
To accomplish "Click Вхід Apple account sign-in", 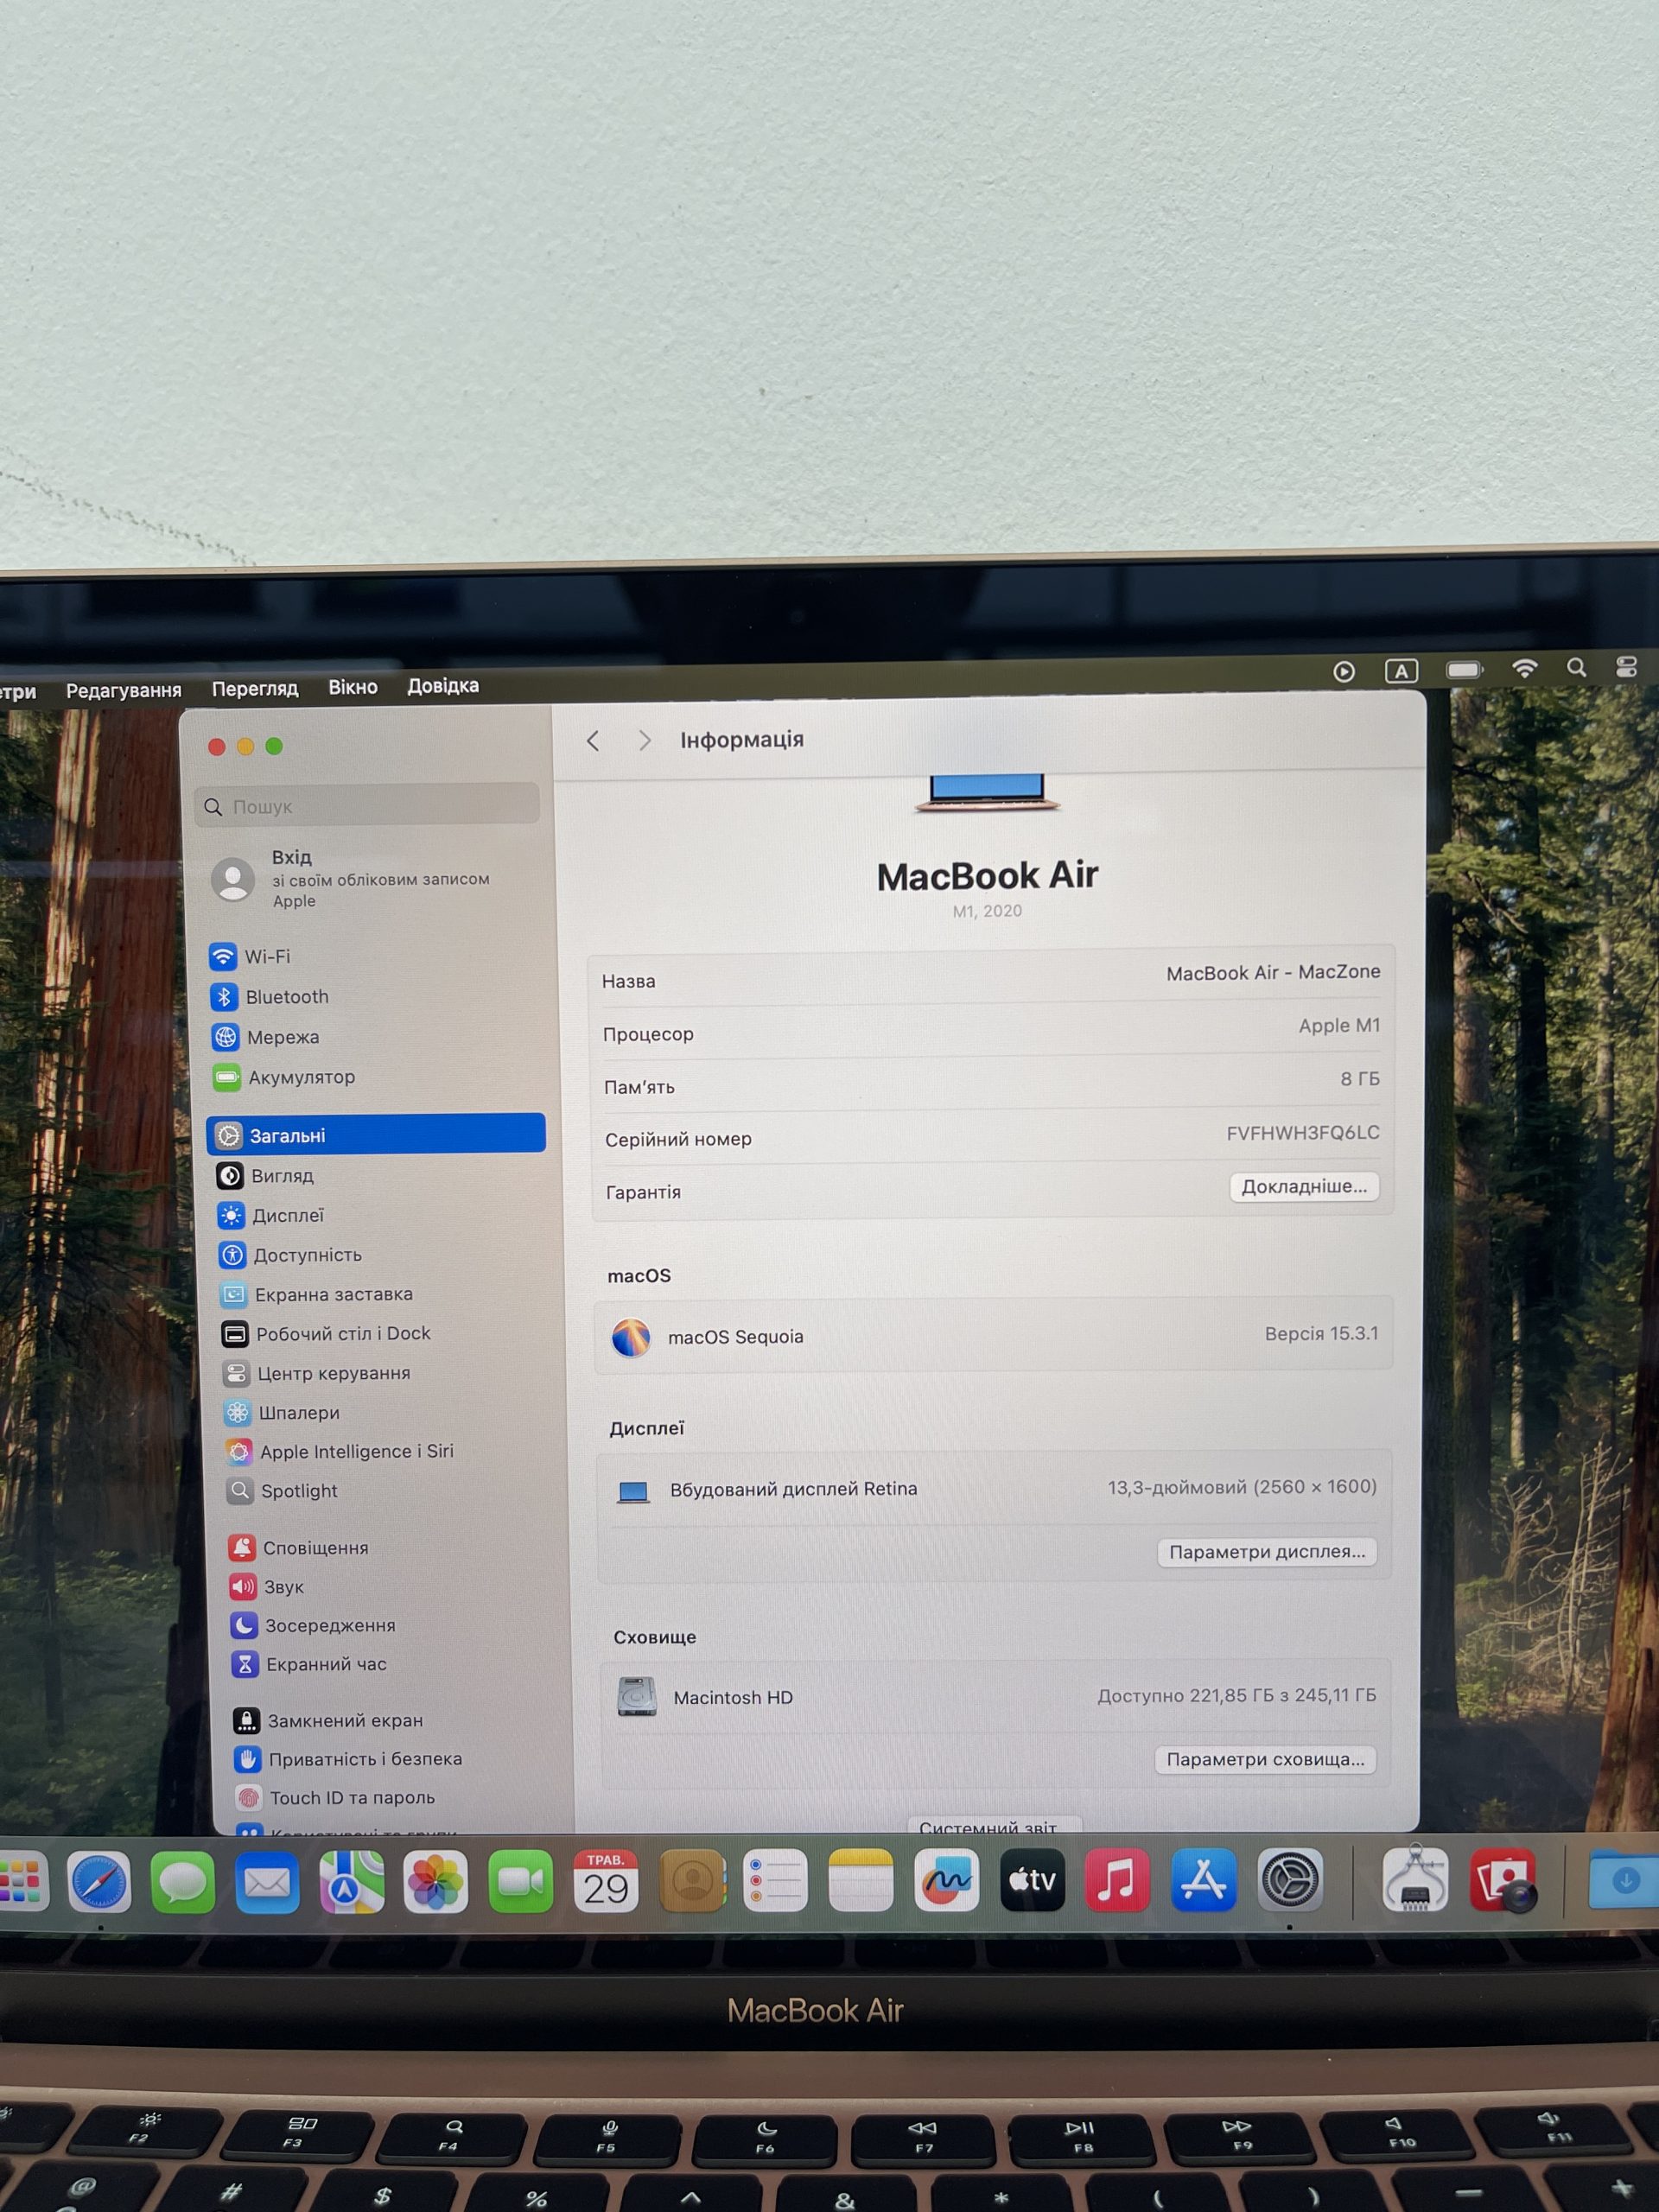I will (x=351, y=879).
